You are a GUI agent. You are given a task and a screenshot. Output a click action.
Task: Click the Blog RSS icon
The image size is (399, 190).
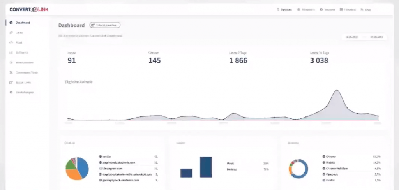[362, 9]
